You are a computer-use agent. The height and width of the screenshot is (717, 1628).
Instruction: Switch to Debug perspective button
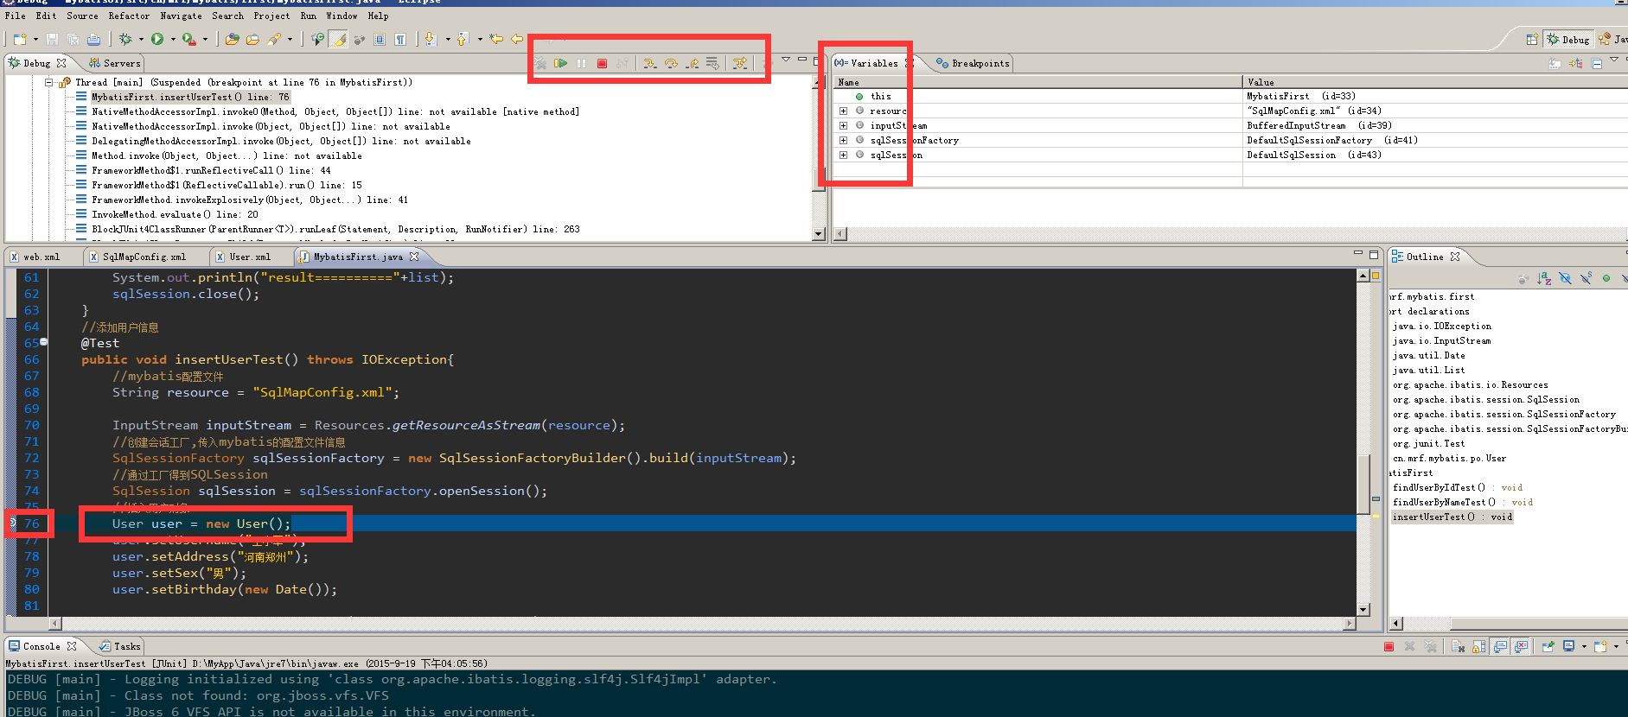[1568, 39]
